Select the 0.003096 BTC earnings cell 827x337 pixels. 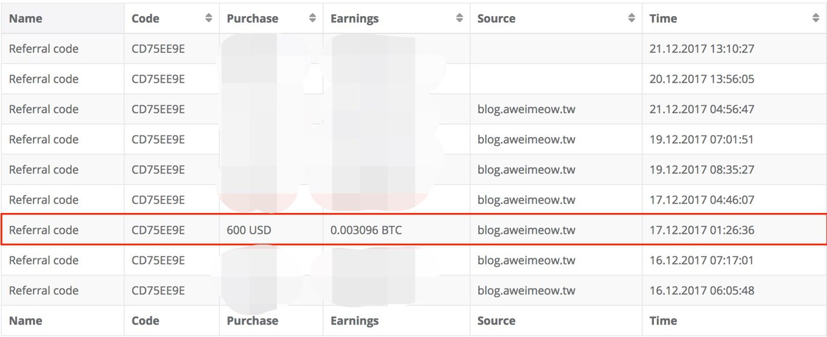coord(366,230)
